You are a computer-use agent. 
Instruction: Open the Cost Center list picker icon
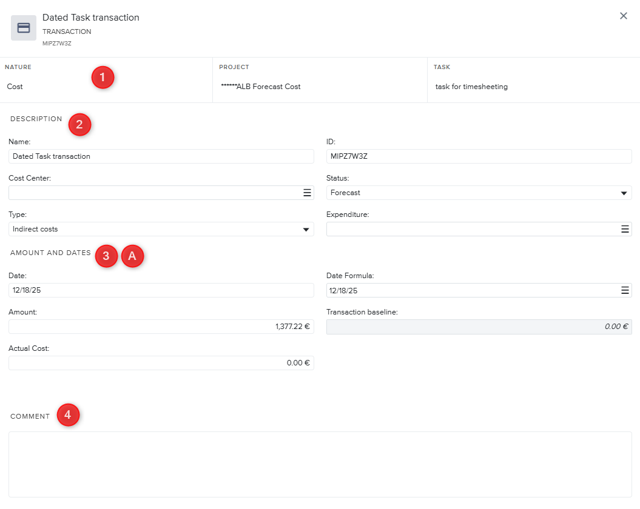[x=307, y=193]
